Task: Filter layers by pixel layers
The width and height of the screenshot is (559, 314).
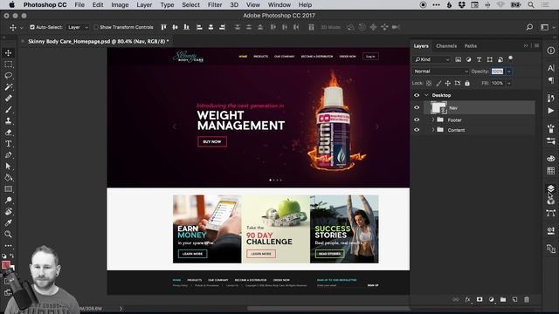Action: coord(458,59)
